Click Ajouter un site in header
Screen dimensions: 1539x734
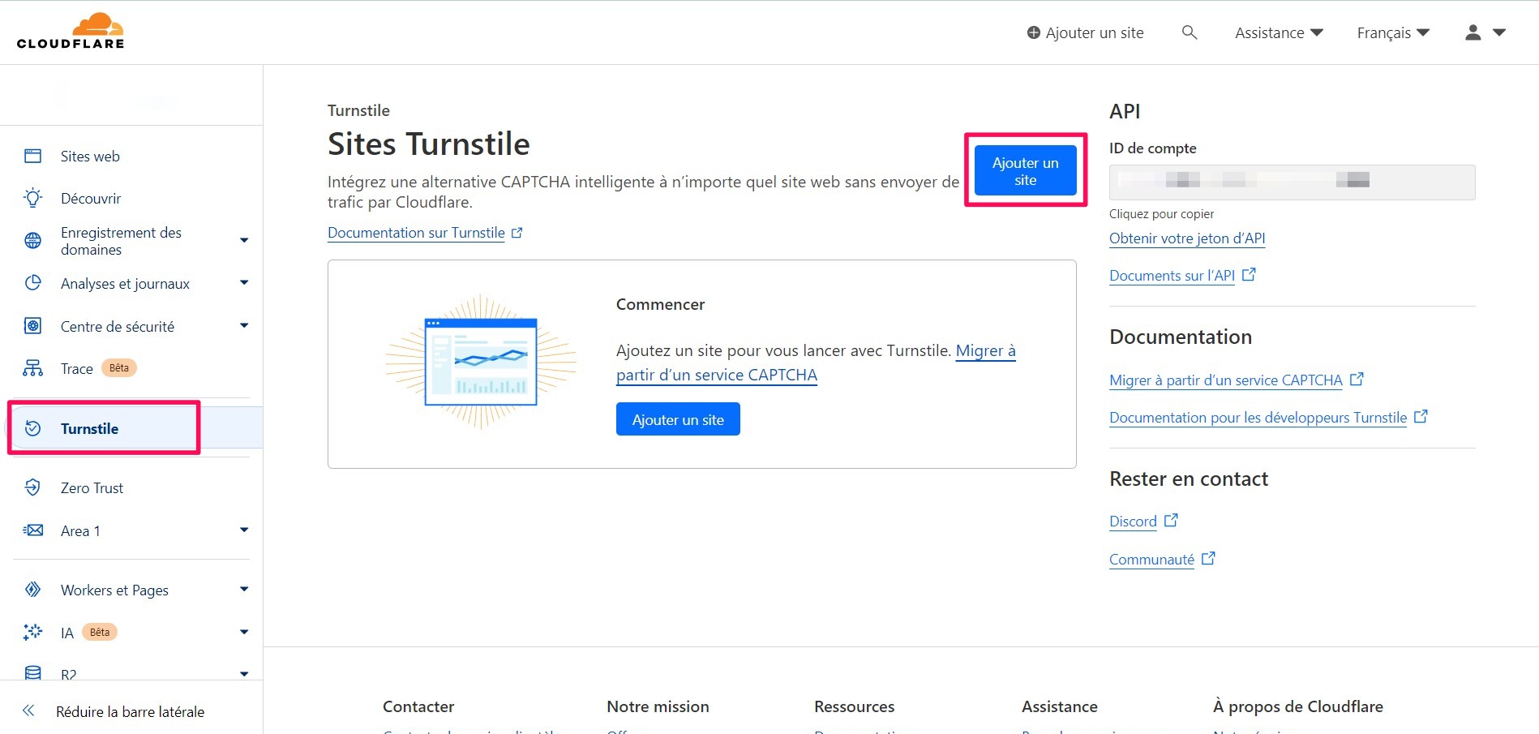[x=1085, y=32]
